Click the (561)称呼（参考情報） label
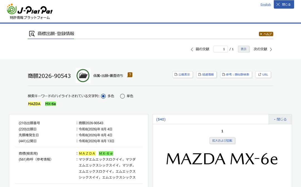This screenshot has height=187, width=301. pos(36,159)
